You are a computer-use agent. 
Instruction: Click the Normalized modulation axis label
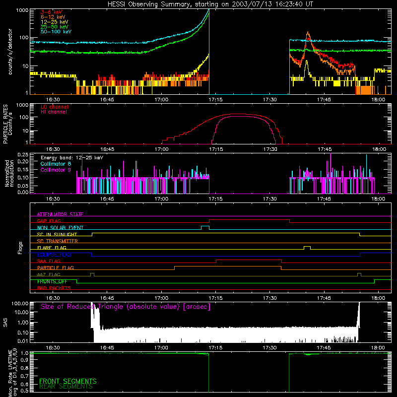(x=9, y=173)
